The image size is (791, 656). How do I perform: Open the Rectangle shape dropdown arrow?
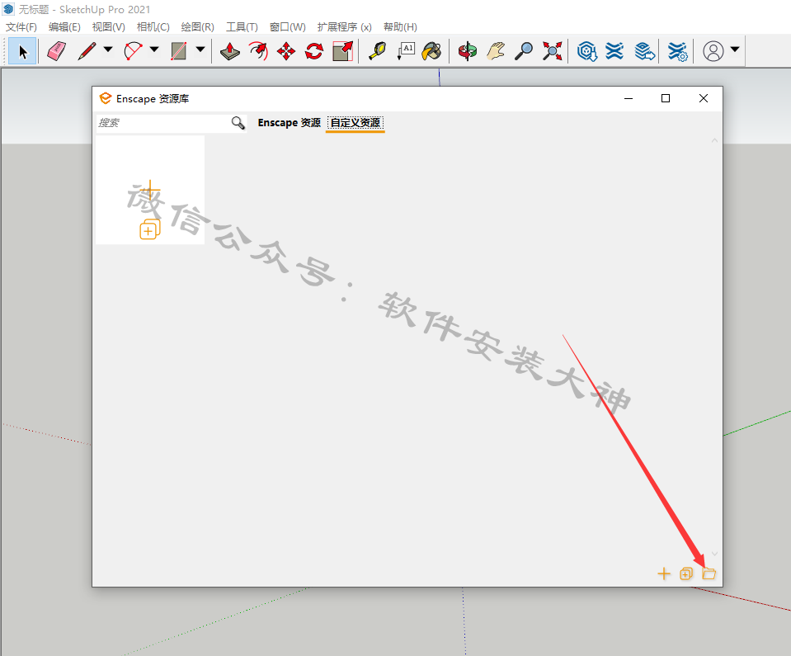pyautogui.click(x=200, y=50)
